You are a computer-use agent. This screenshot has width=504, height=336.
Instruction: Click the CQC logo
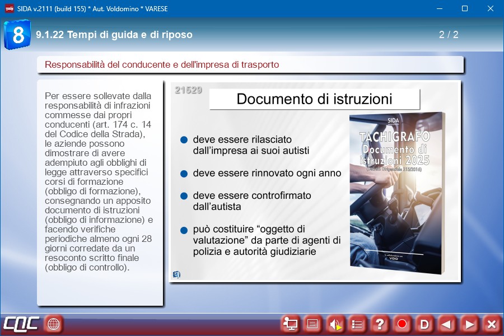click(x=21, y=324)
